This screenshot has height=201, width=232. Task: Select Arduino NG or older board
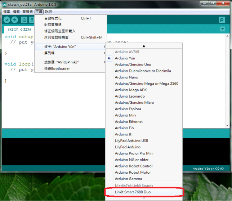(144, 160)
